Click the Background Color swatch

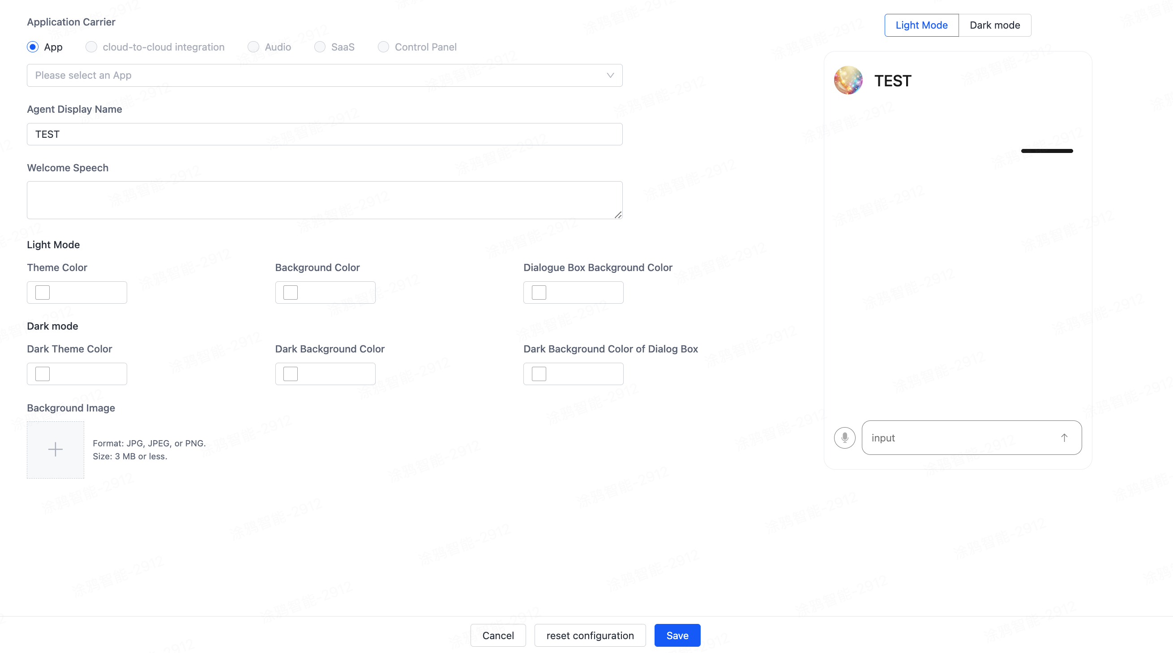[291, 292]
